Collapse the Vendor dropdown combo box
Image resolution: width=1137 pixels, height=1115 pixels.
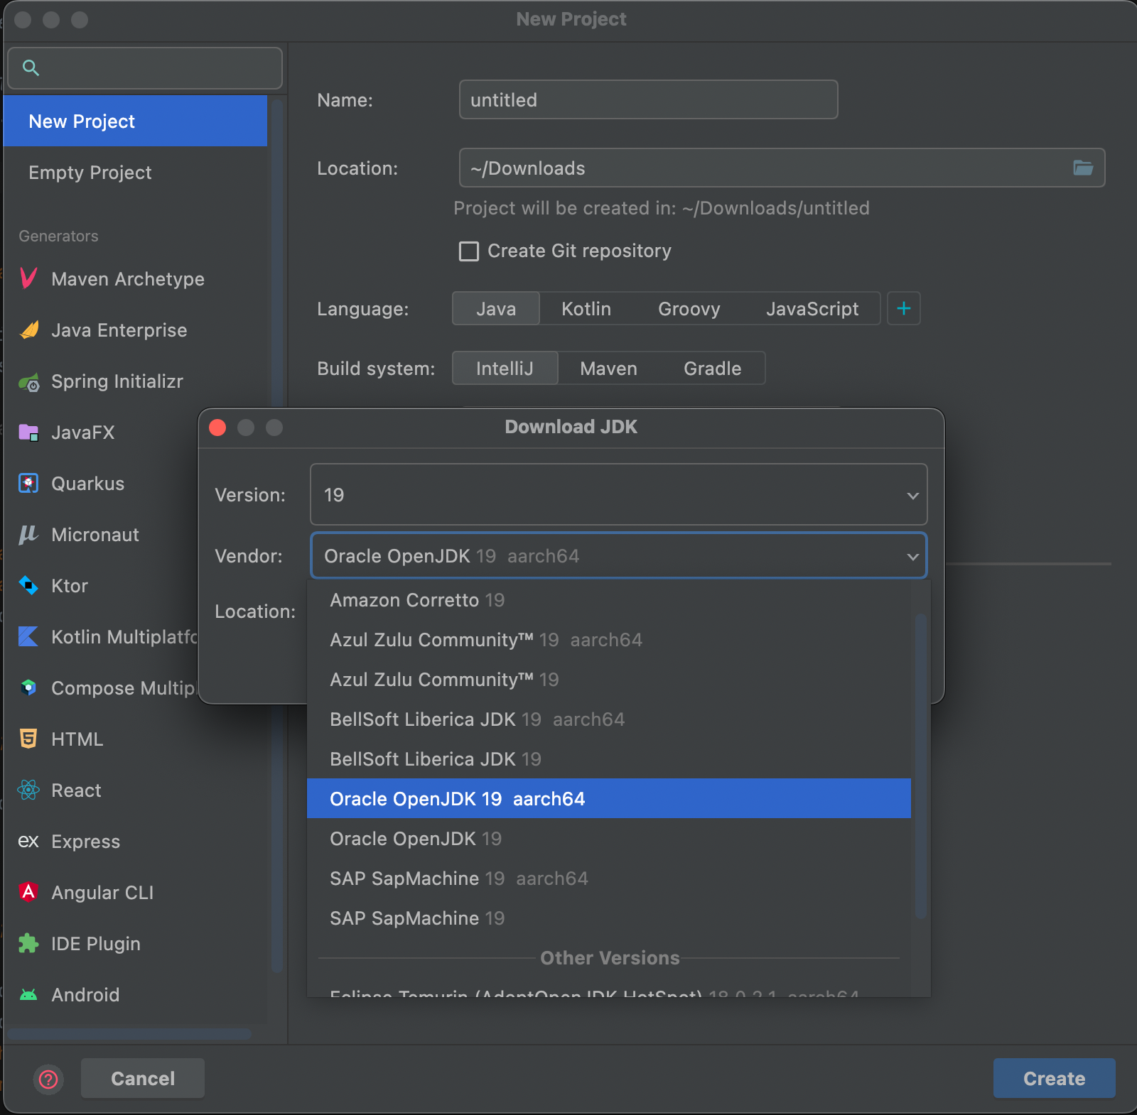[619, 555]
